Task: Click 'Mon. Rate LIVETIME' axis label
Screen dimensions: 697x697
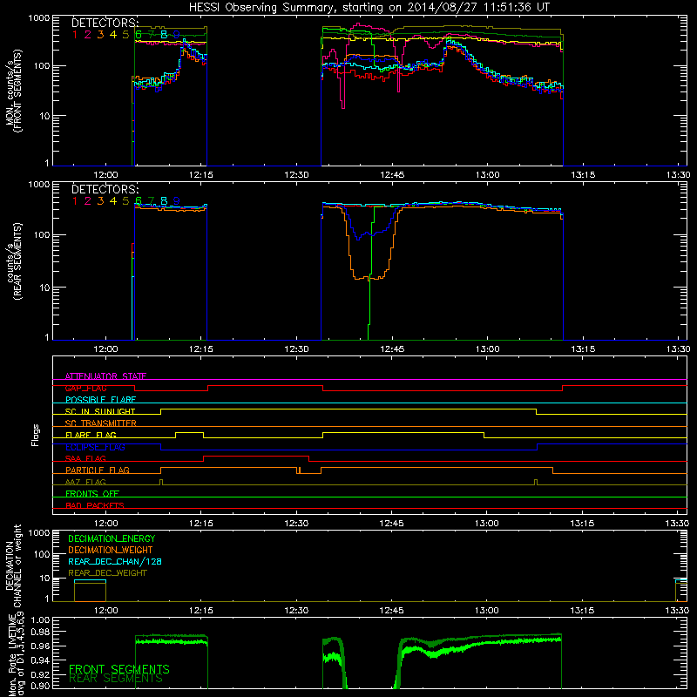Action: pyautogui.click(x=13, y=653)
